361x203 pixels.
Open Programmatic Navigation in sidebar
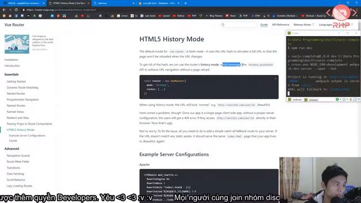pos(23,100)
